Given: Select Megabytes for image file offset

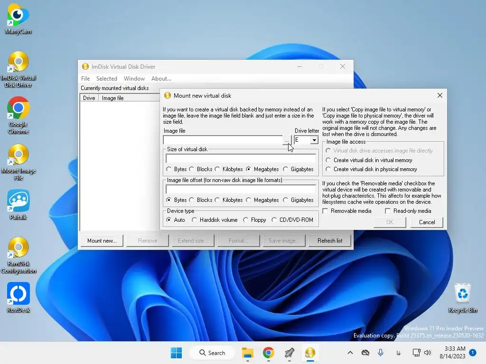Looking at the screenshot, I should point(262,200).
